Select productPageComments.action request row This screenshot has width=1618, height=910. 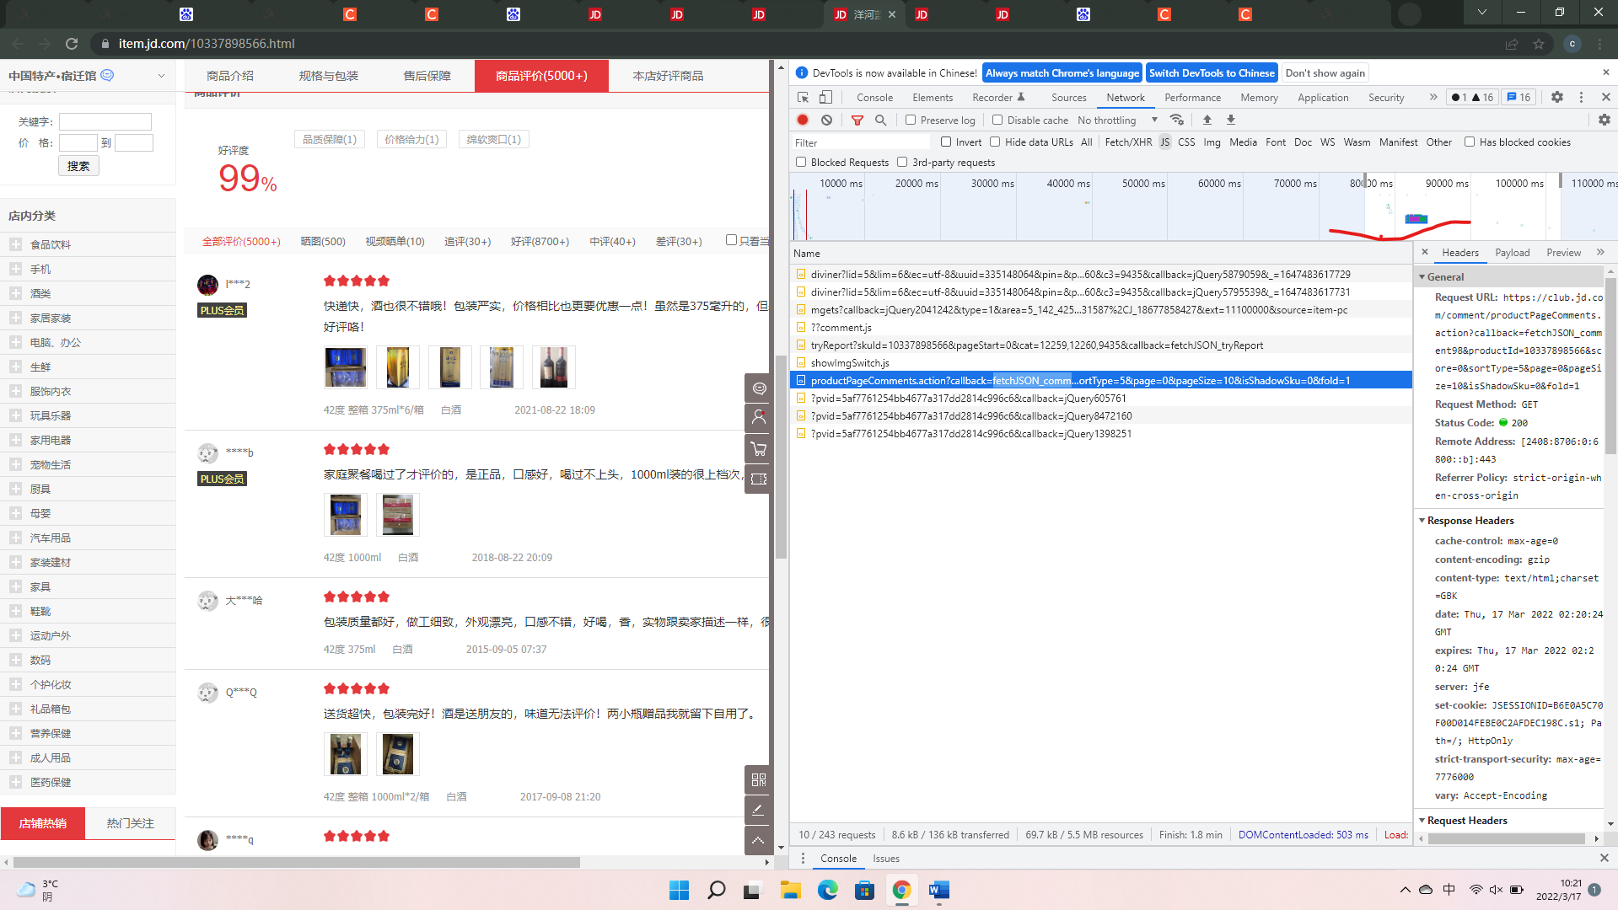(x=1100, y=380)
